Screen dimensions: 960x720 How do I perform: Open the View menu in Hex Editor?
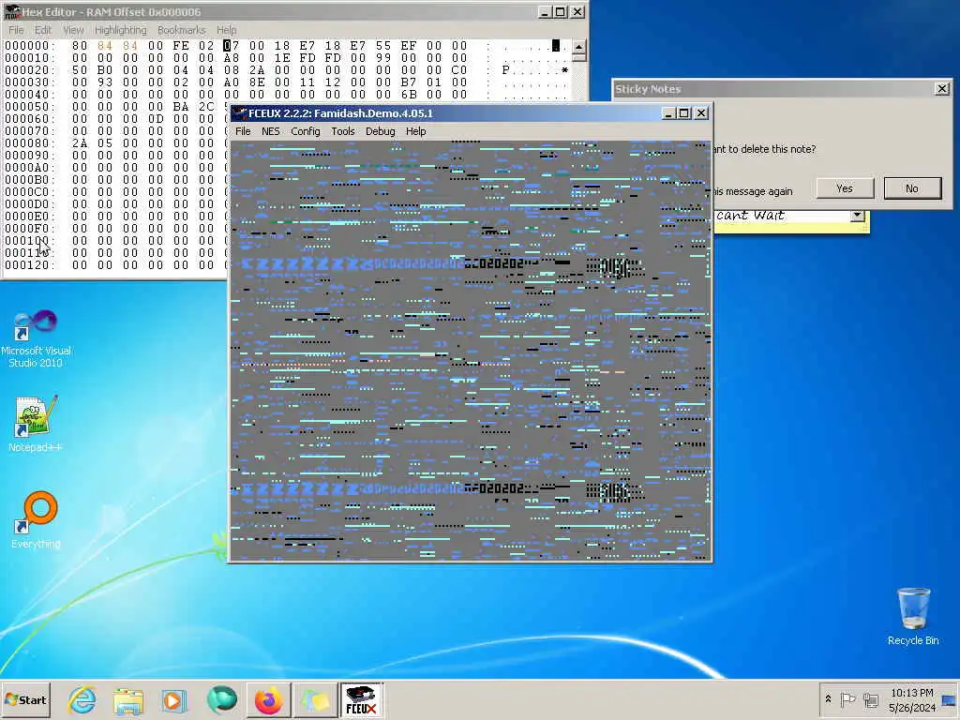coord(73,30)
